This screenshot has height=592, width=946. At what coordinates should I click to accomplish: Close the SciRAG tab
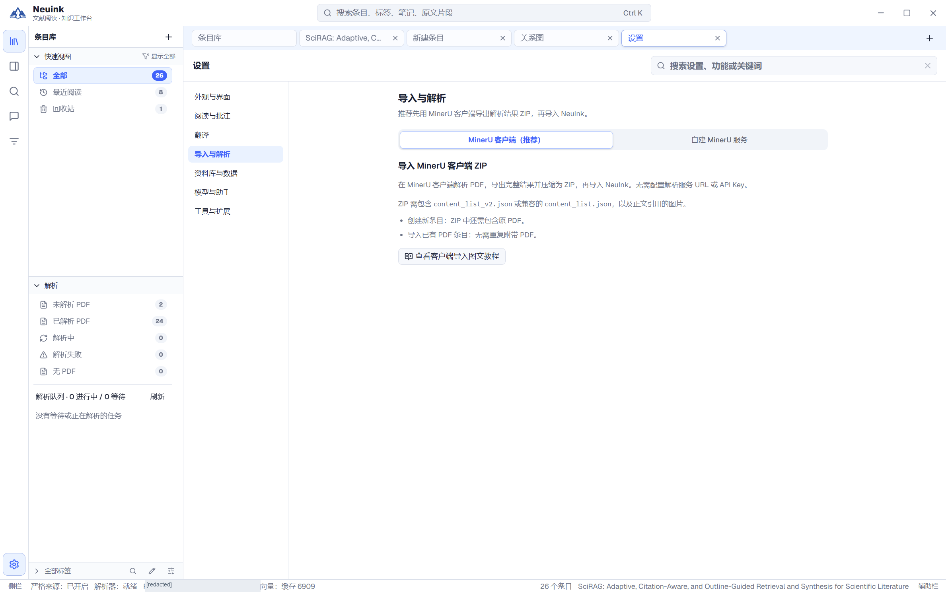395,38
